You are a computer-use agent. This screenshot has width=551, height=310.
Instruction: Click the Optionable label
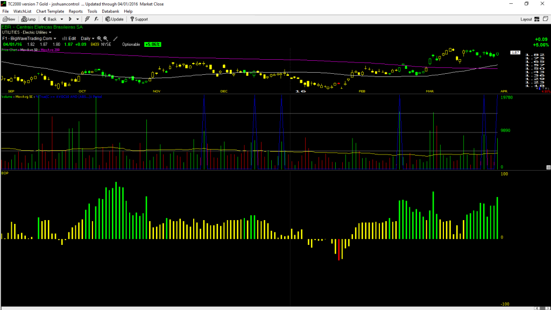coord(131,44)
